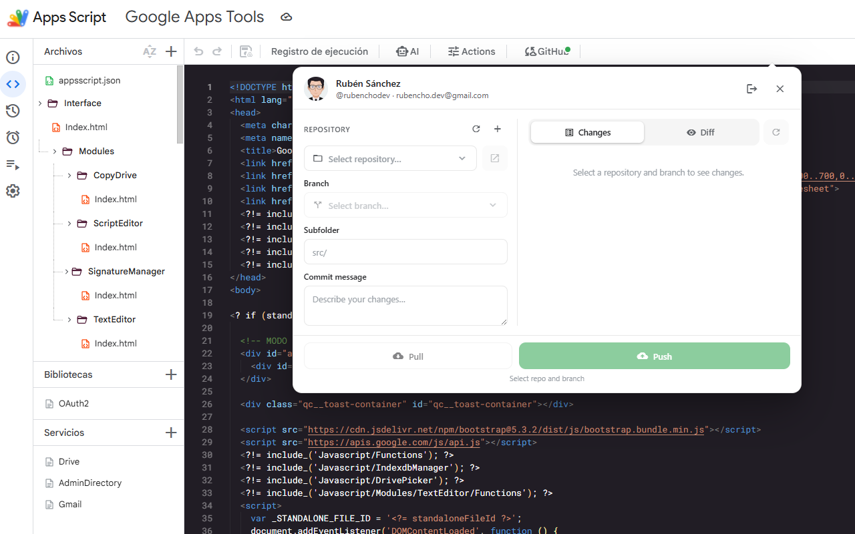Image resolution: width=855 pixels, height=534 pixels.
Task: Close the GitHub panel
Action: point(780,89)
